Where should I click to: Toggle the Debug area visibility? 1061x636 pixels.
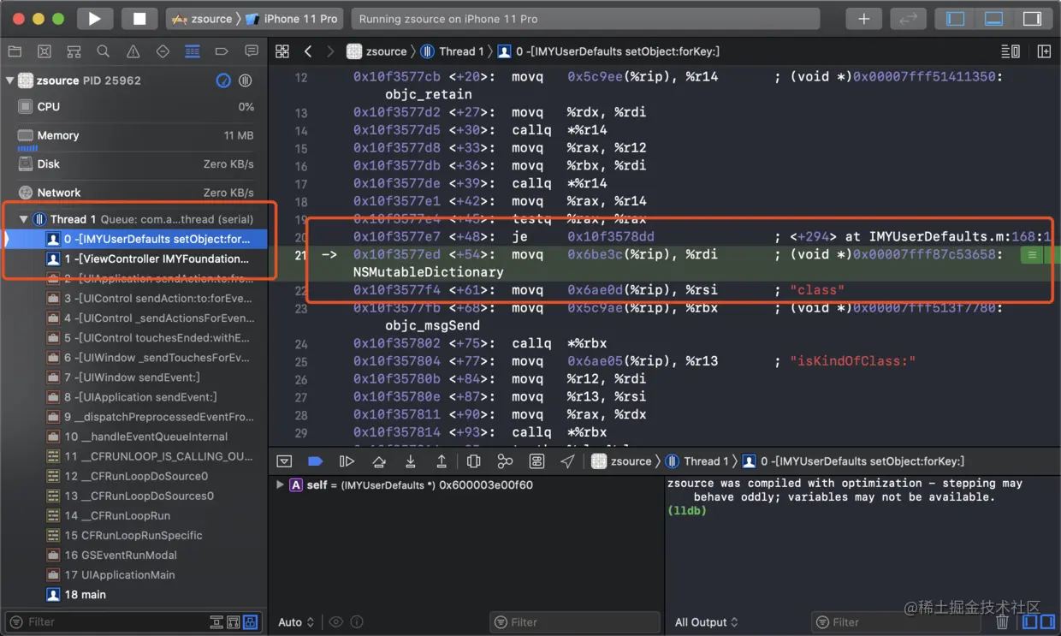993,18
